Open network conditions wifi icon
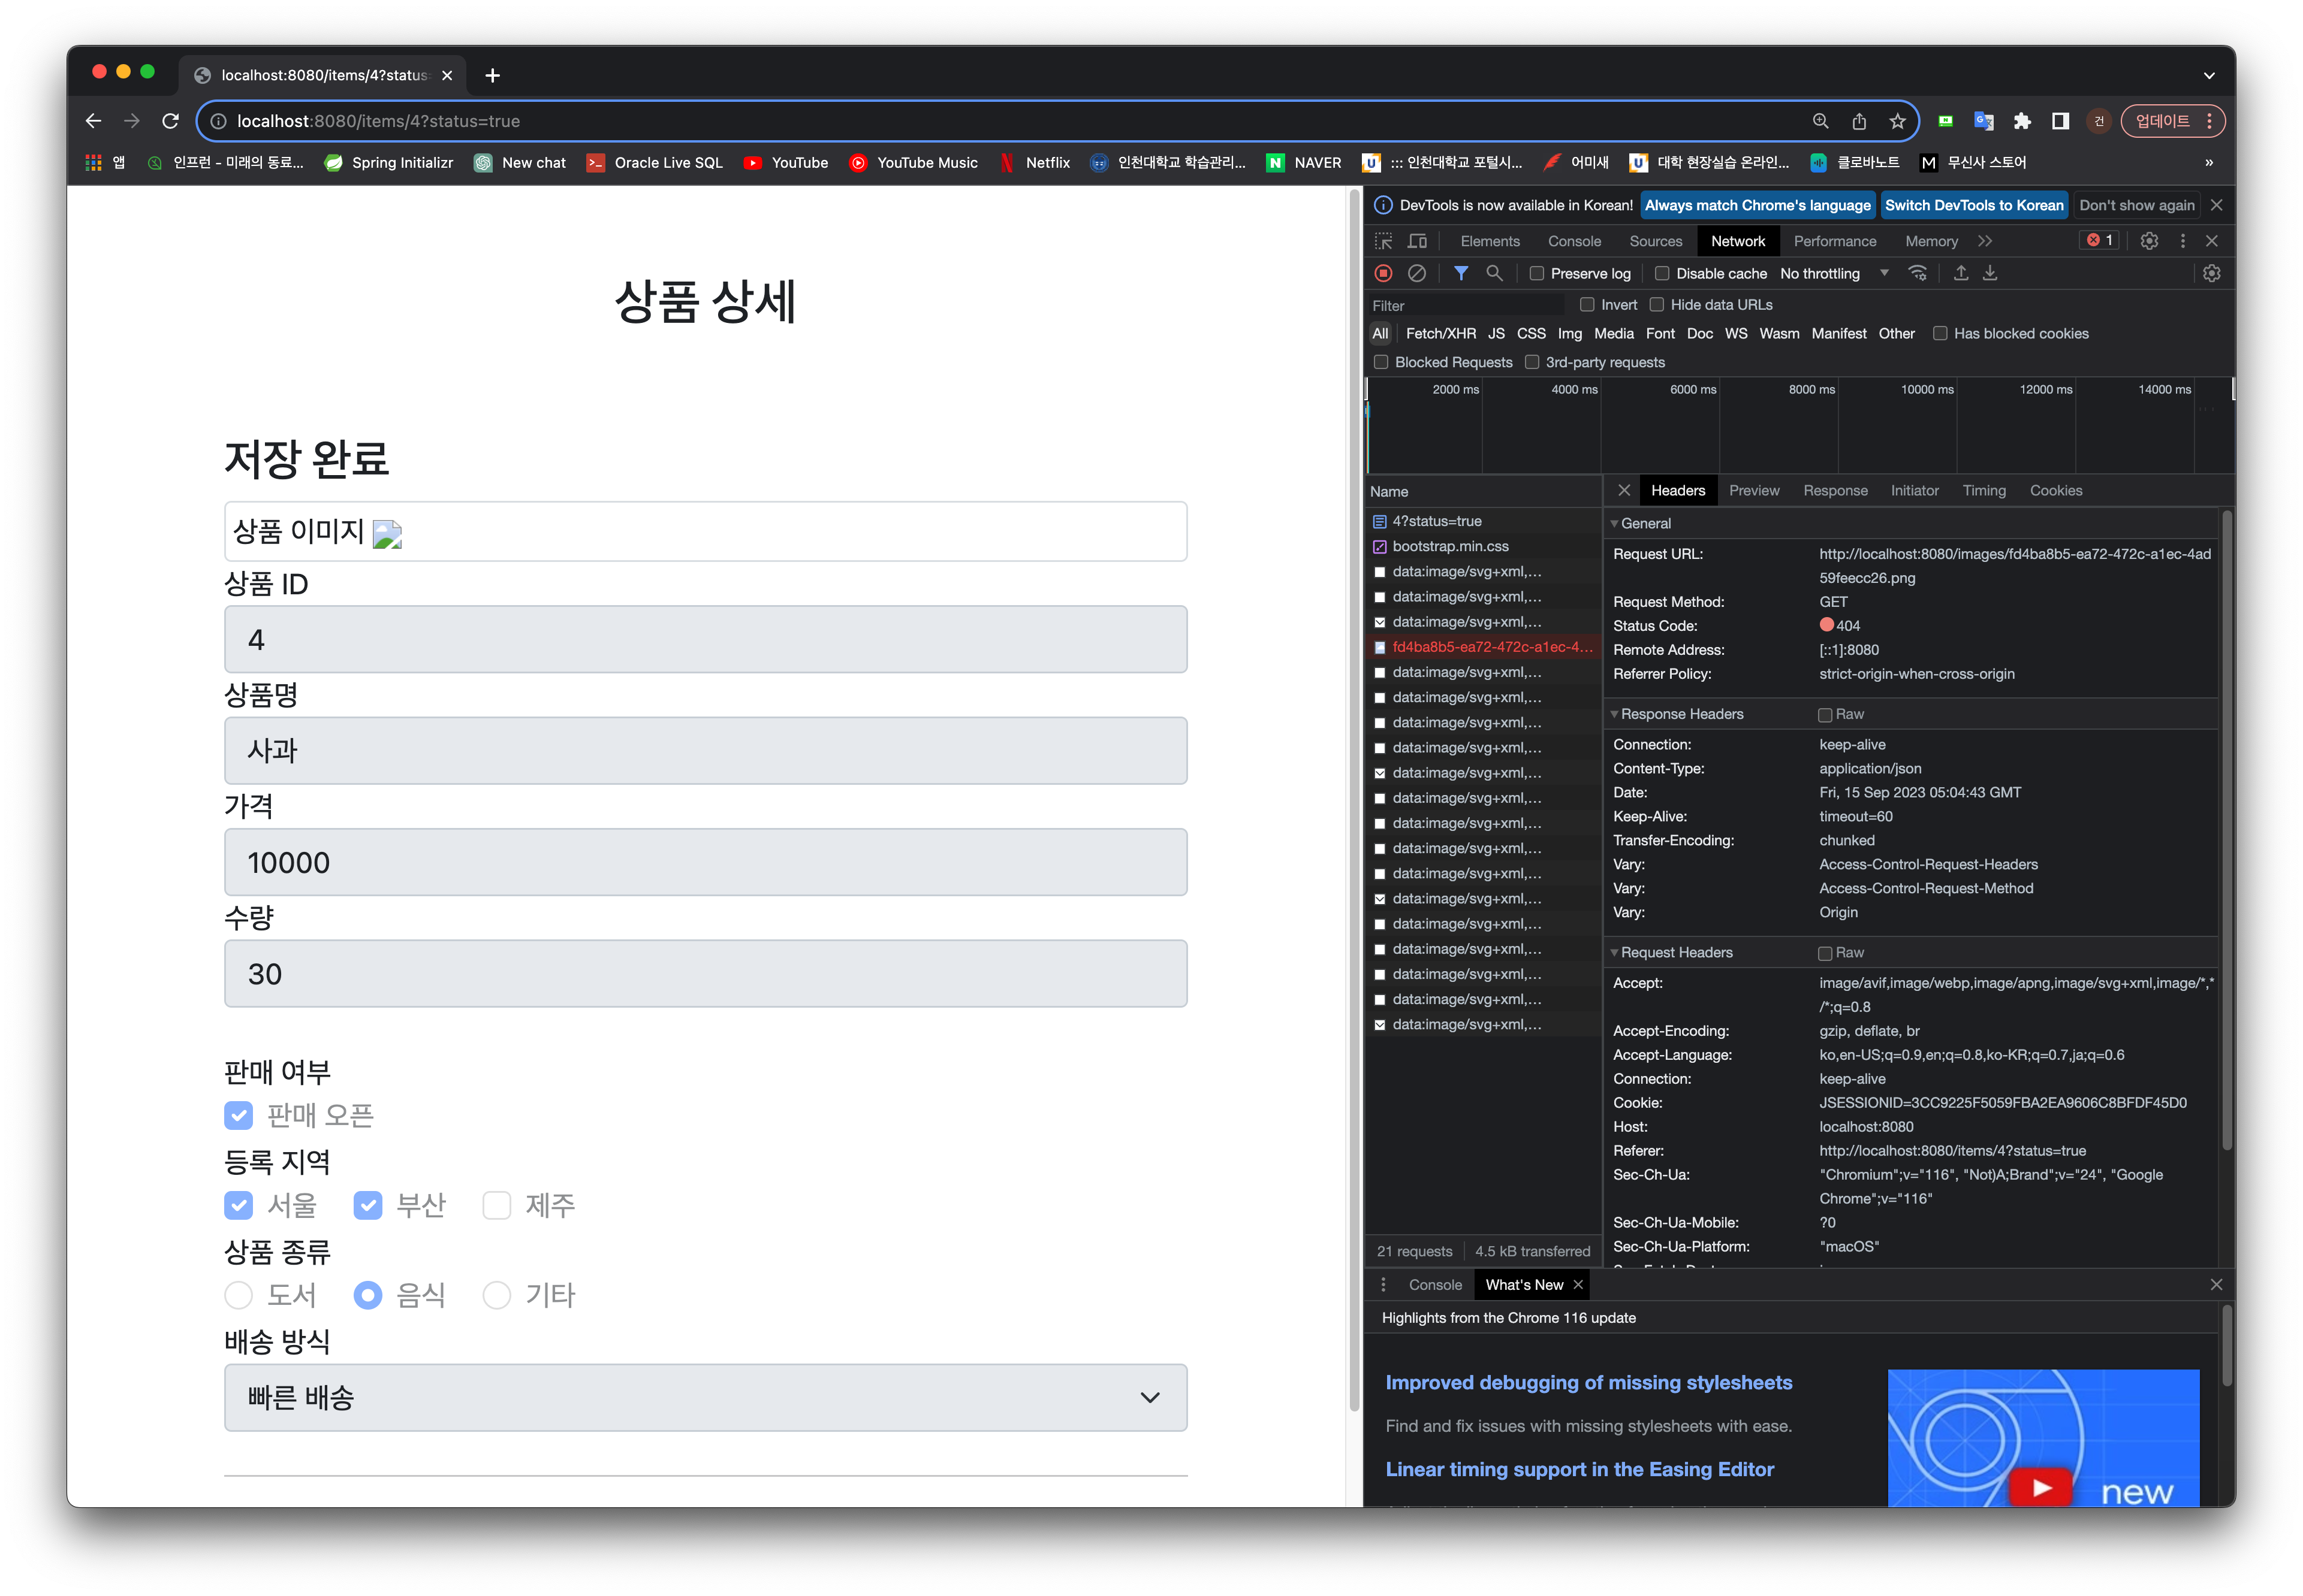Viewport: 2303px width, 1596px height. click(1917, 273)
